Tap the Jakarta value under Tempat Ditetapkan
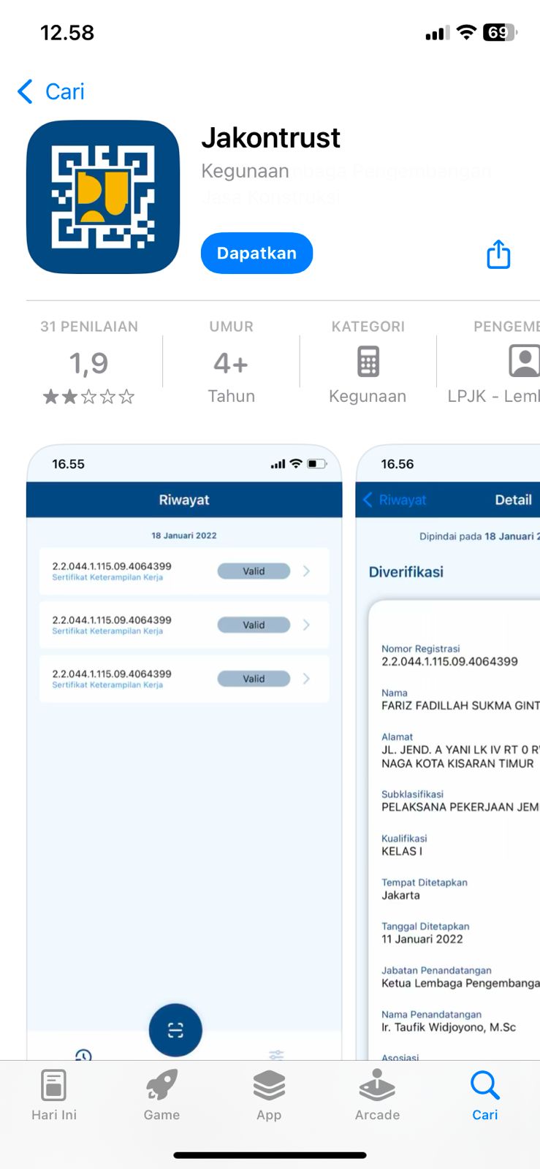Viewport: 540px width, 1169px height. [400, 895]
